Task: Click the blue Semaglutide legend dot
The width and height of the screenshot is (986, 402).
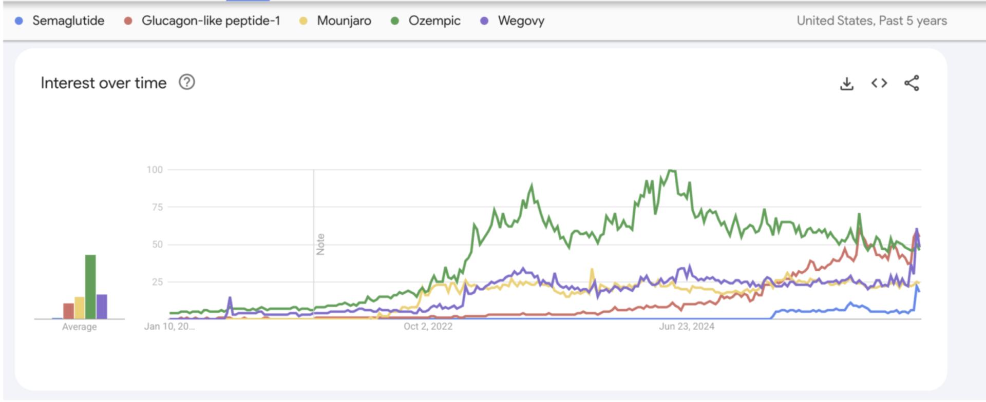Action: click(x=19, y=21)
